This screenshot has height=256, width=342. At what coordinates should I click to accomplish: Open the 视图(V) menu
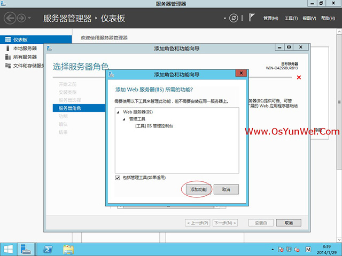309,19
